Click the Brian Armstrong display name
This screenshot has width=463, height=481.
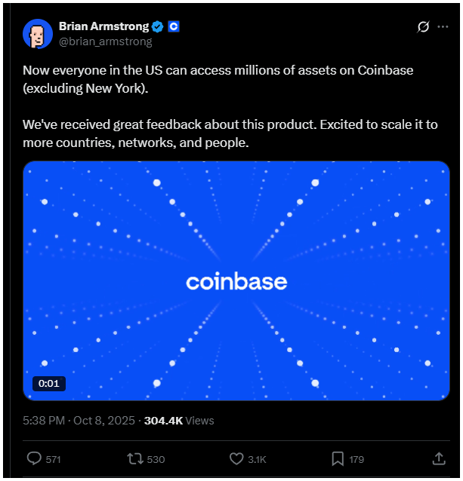pyautogui.click(x=103, y=26)
